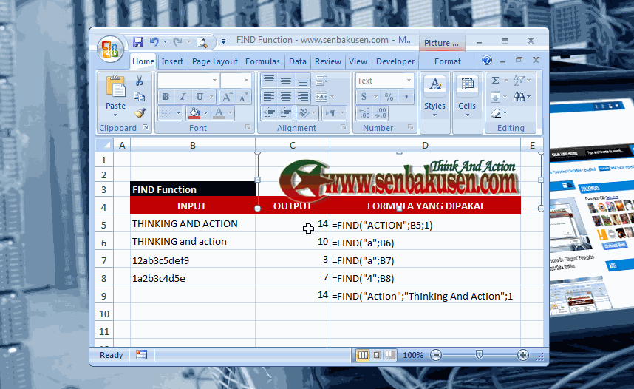Switch to Normal view button

click(363, 355)
